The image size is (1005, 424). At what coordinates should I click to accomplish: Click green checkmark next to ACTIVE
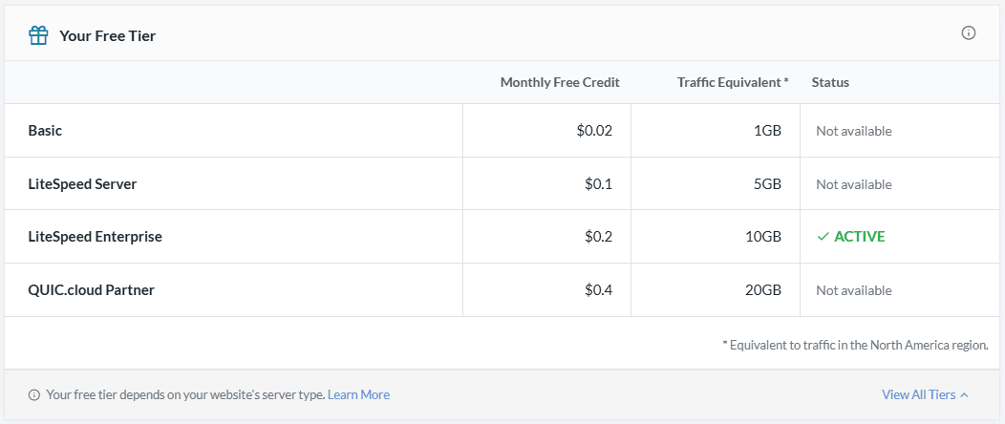(x=823, y=237)
